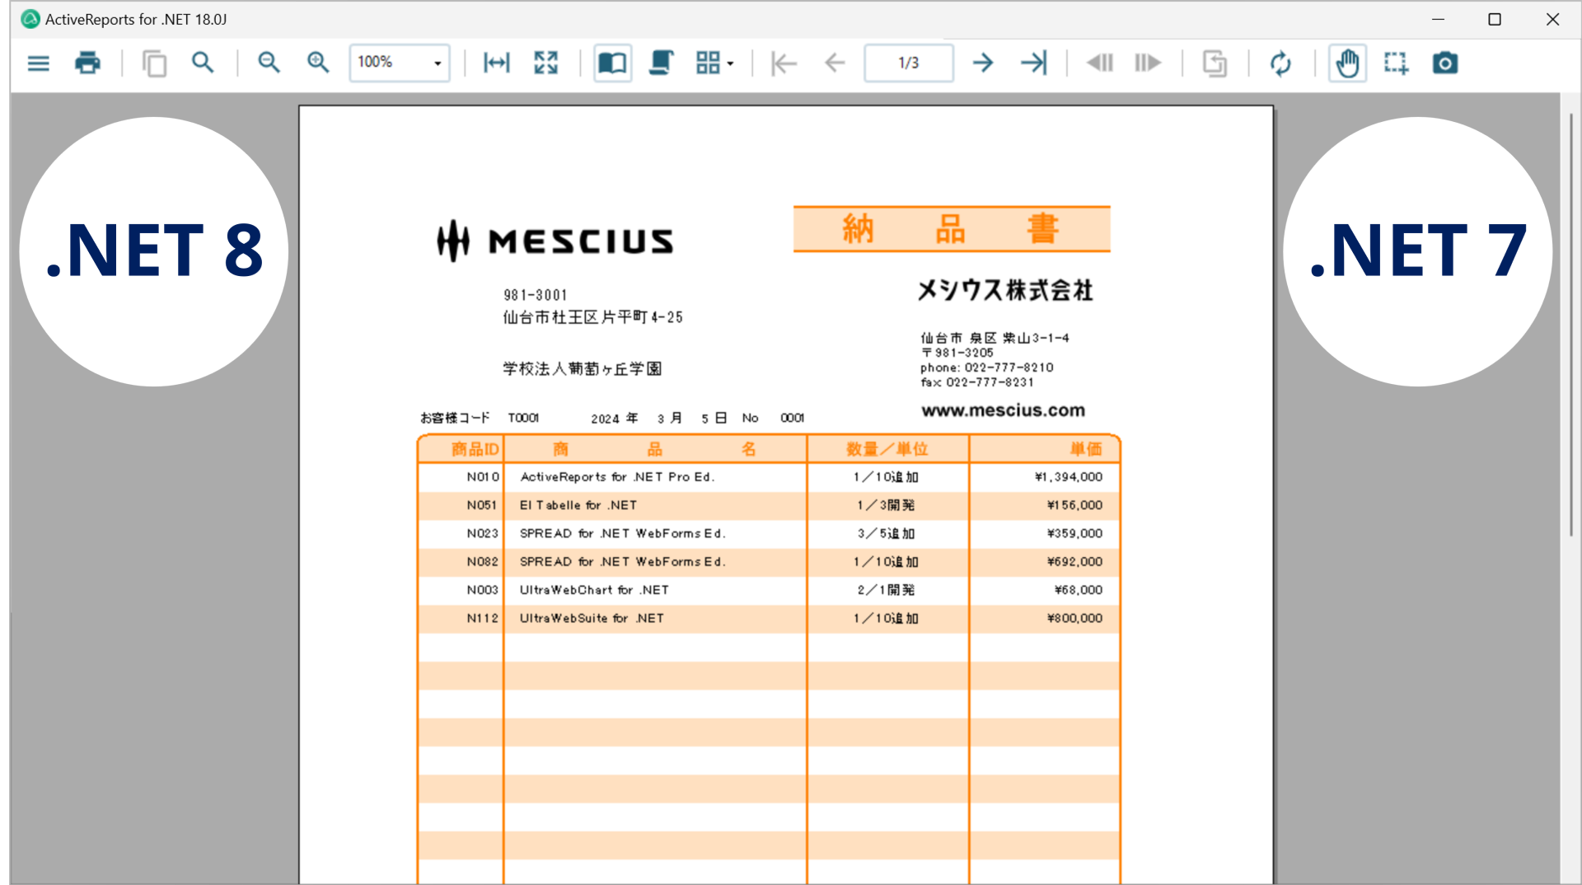Image resolution: width=1582 pixels, height=885 pixels.
Task: Click the ¥800,000 price value
Action: pos(1074,618)
